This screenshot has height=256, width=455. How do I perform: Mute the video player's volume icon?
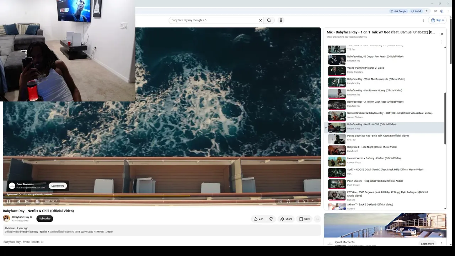coord(37,201)
